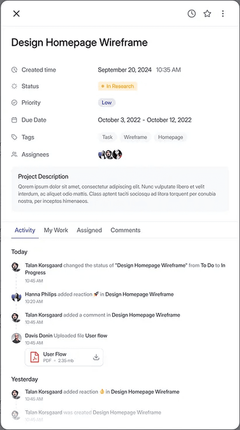This screenshot has width=240, height=430.
Task: Click the Homepage tag chip
Action: coord(171,137)
